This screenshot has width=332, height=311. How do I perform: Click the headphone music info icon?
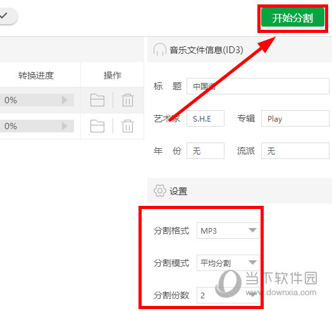[159, 49]
